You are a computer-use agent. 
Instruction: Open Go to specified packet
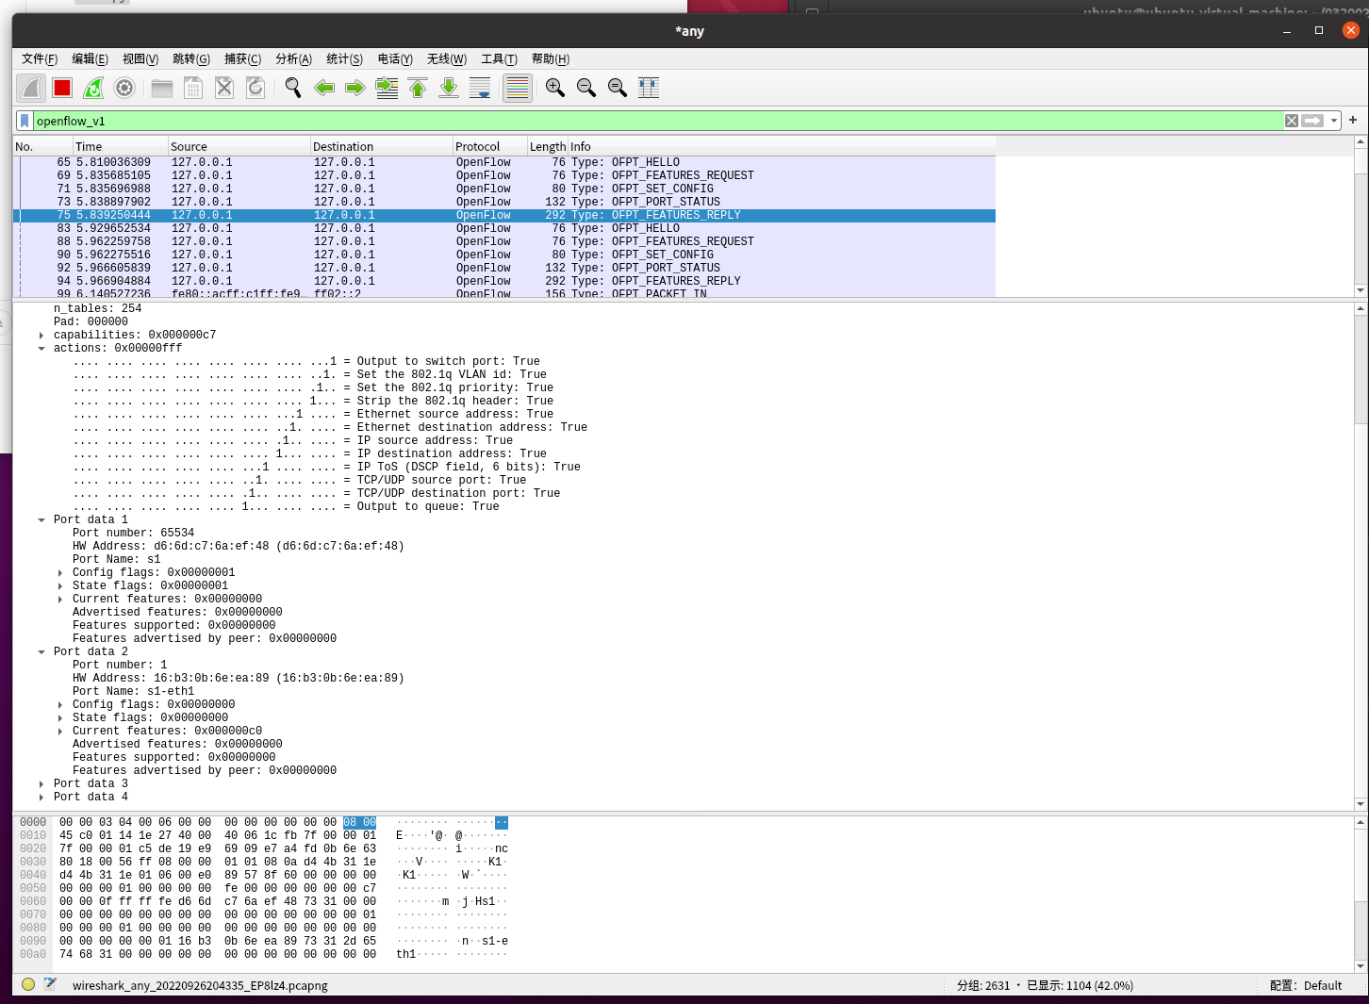tap(387, 88)
